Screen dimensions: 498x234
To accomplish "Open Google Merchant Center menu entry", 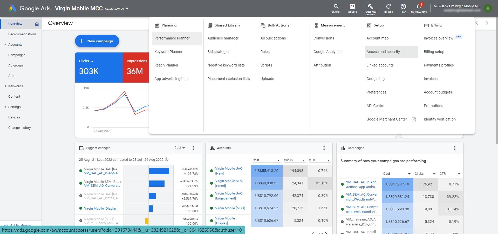I will click(x=387, y=119).
